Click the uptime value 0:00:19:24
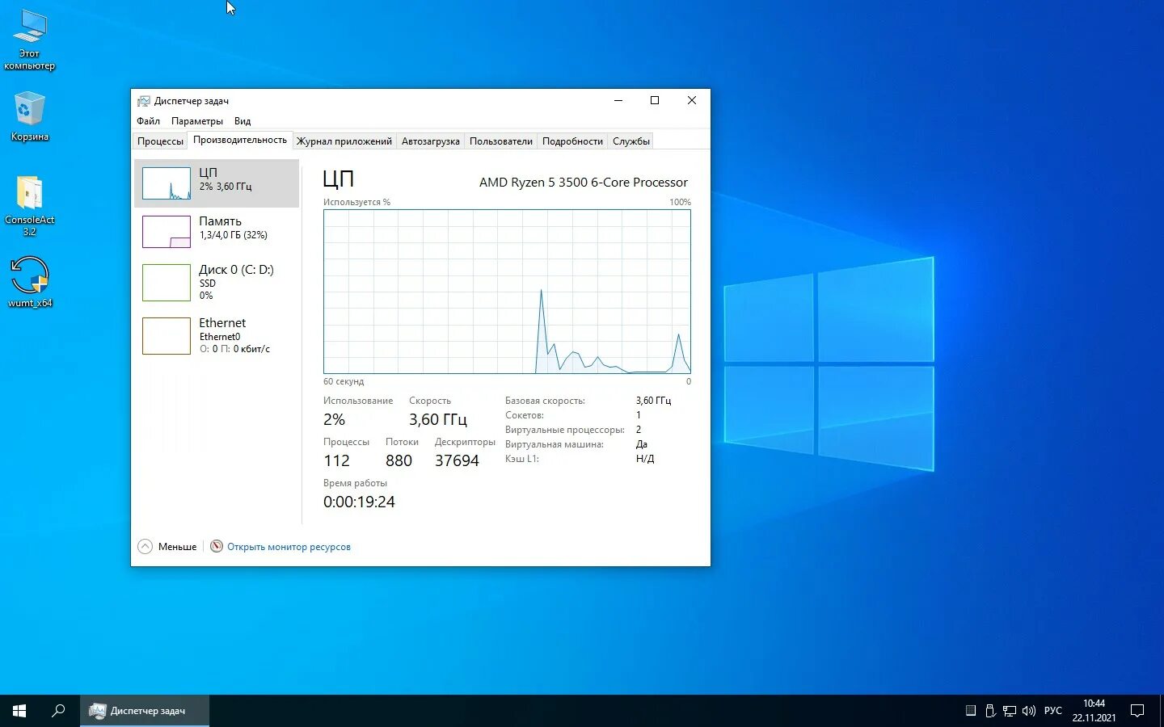The height and width of the screenshot is (727, 1164). [359, 502]
